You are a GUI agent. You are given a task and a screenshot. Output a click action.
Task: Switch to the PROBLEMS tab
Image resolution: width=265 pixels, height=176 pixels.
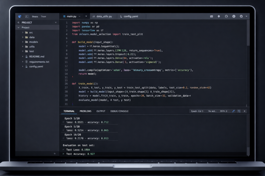[x=85, y=111]
